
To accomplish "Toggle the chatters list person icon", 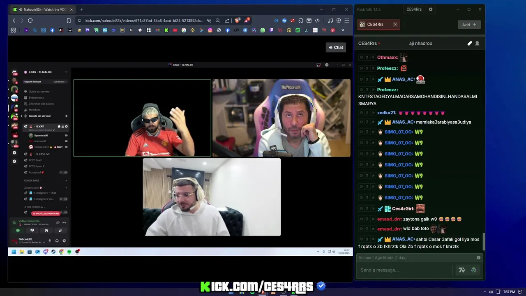I will coord(477,43).
